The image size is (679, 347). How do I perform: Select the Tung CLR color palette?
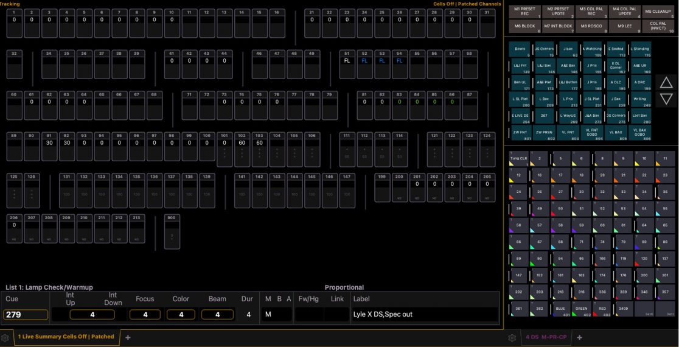pos(518,159)
